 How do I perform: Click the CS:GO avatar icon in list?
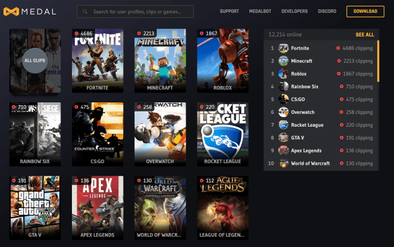[283, 99]
